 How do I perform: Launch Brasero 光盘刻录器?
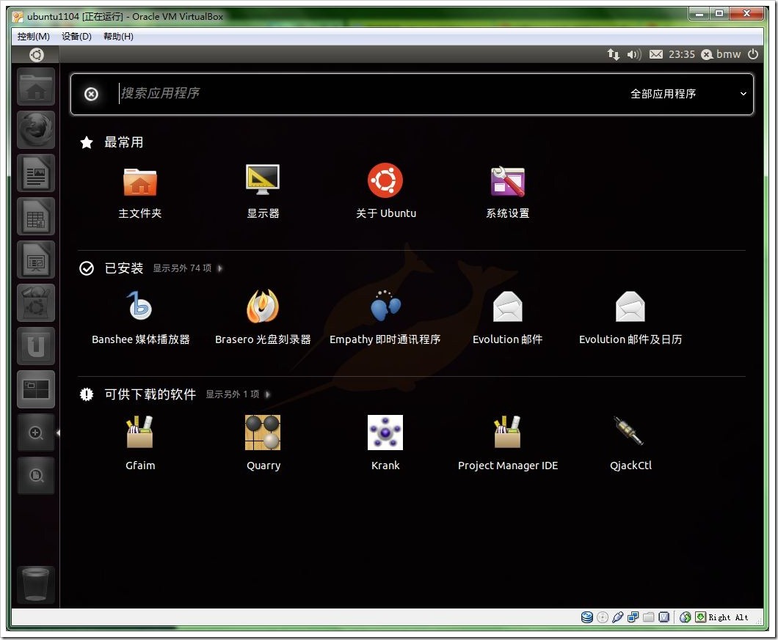(x=263, y=317)
